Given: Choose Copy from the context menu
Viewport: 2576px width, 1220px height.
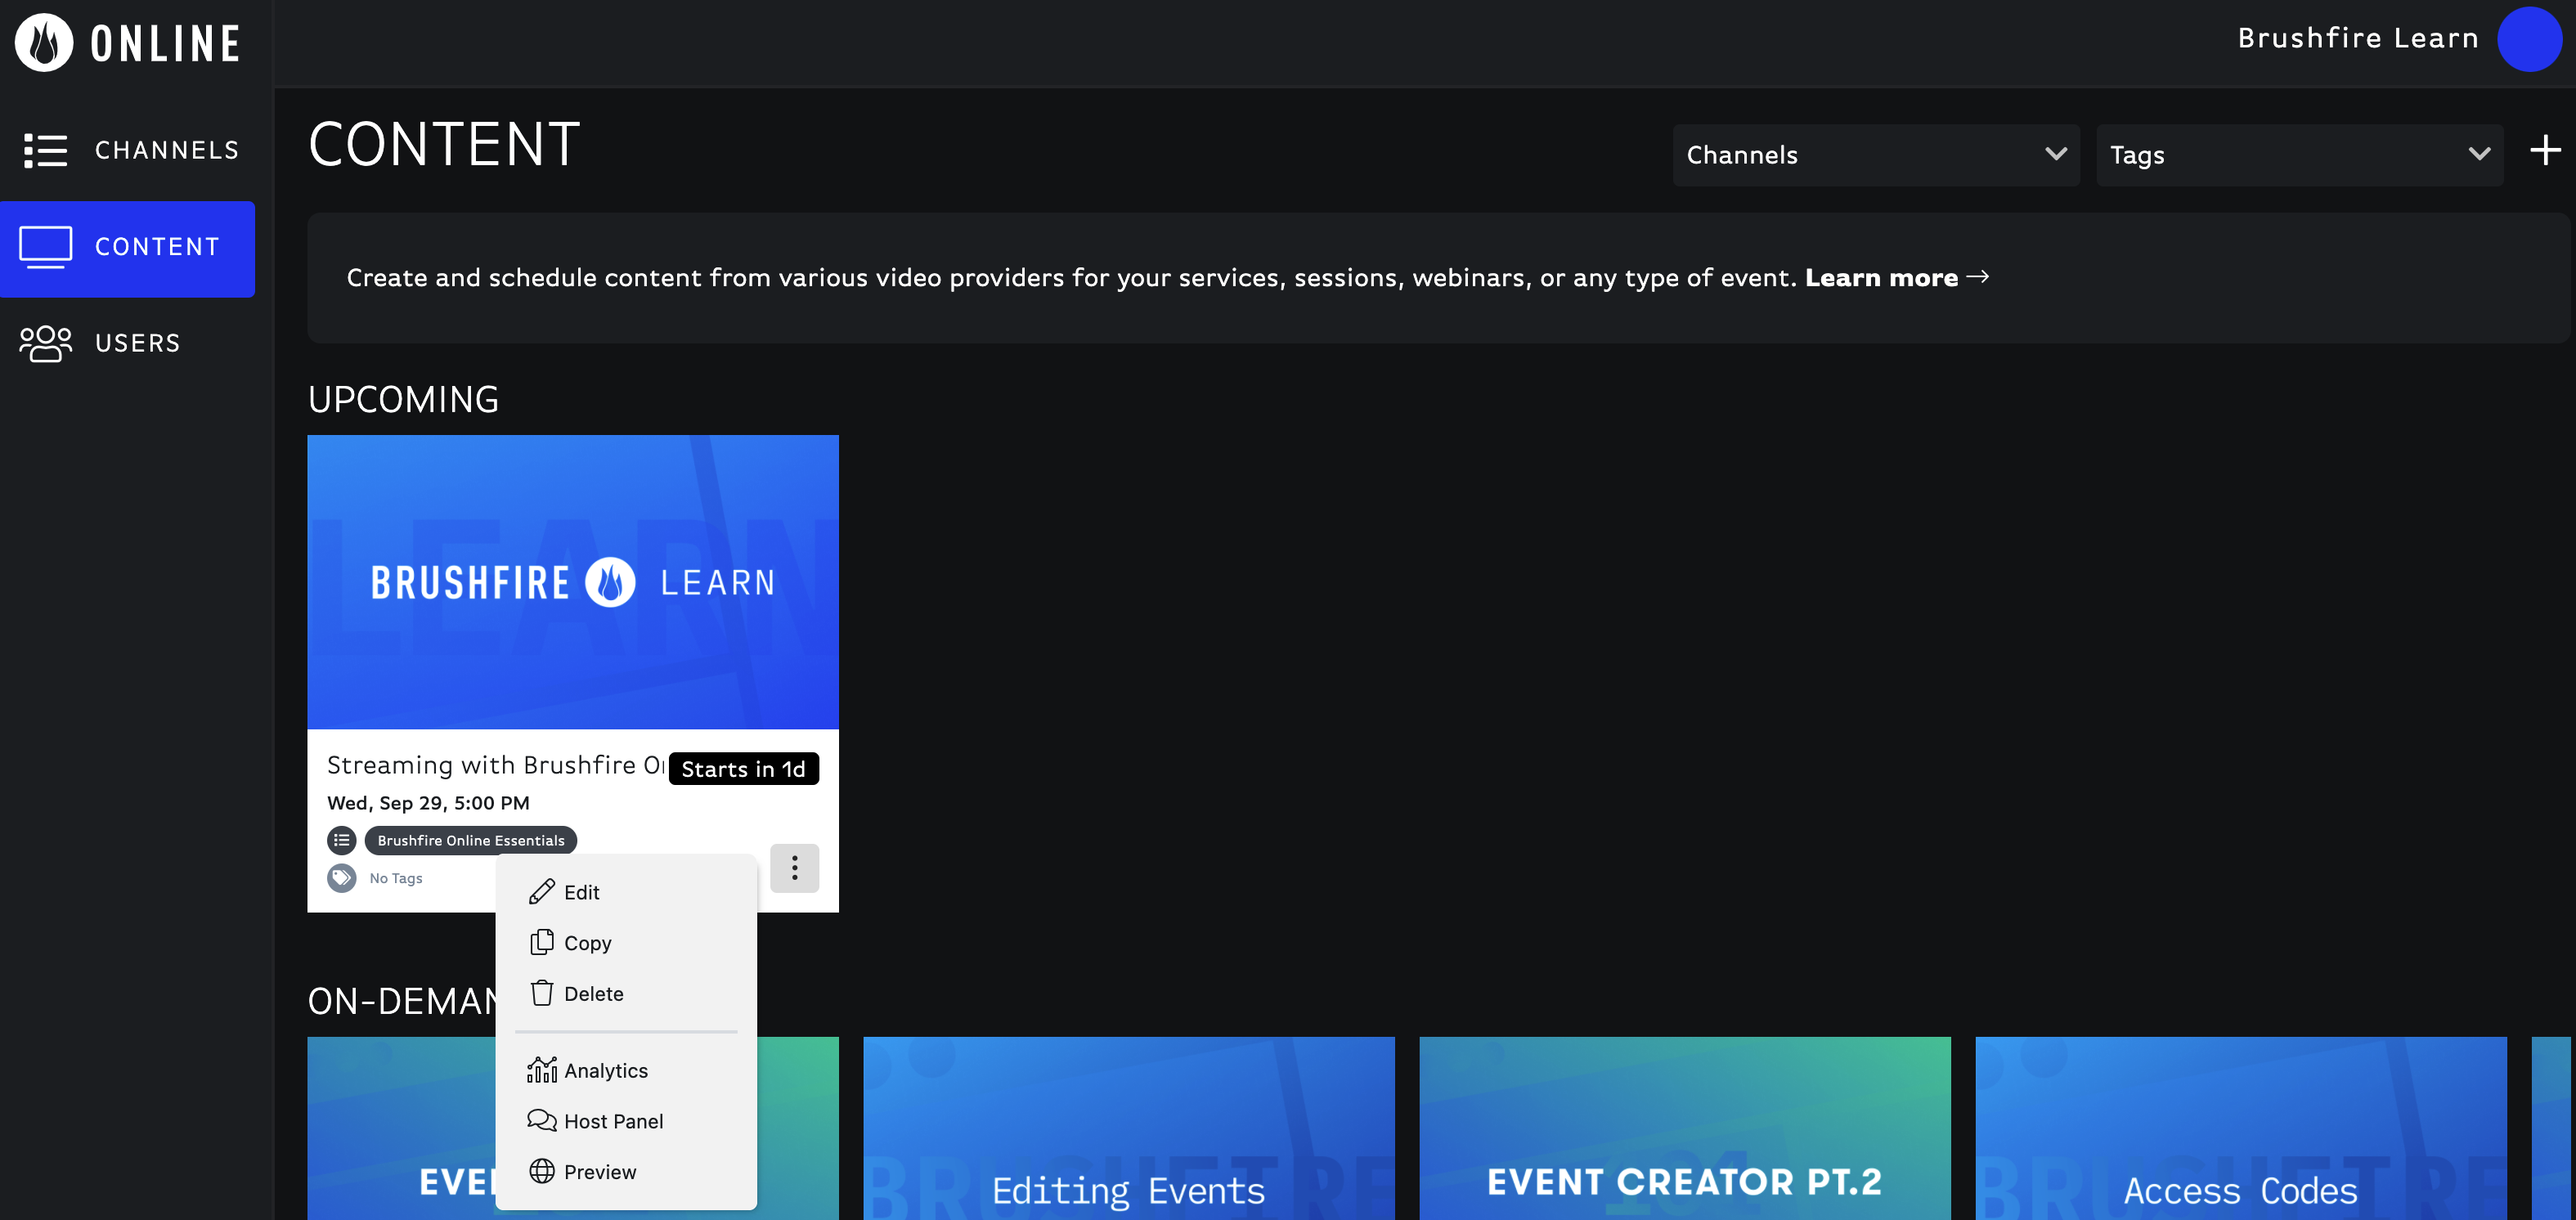Looking at the screenshot, I should click(x=626, y=943).
